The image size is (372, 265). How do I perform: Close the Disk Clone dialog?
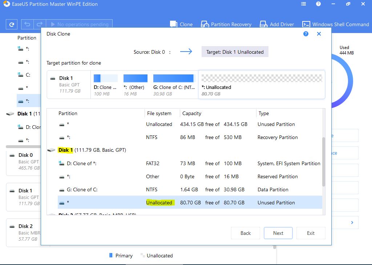[x=319, y=34]
